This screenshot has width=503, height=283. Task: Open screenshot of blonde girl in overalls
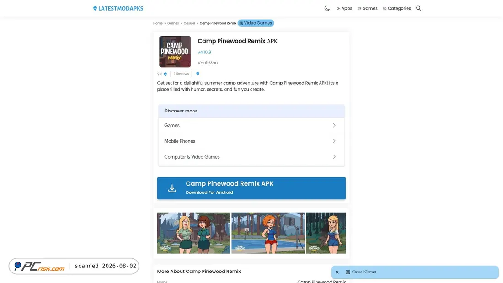point(326,233)
